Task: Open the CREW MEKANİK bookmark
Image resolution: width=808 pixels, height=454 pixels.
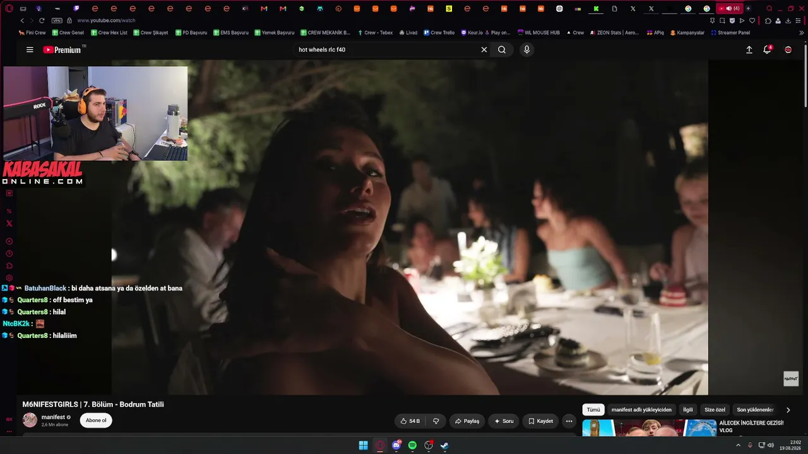Action: click(325, 33)
